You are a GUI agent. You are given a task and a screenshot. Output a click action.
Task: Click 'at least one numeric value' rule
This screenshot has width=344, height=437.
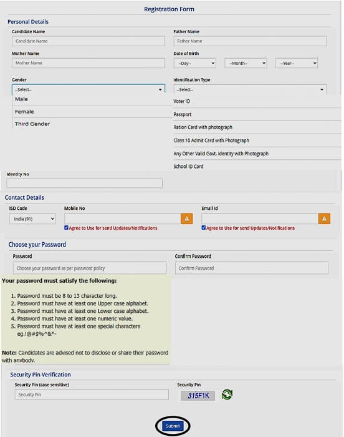point(75,318)
